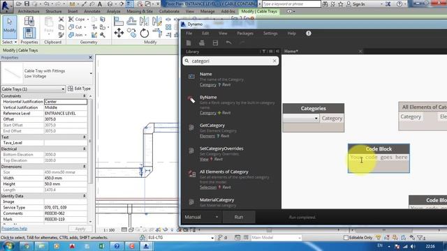
Task: Click the worksets icon in Revit status bar
Action: (x=142, y=238)
